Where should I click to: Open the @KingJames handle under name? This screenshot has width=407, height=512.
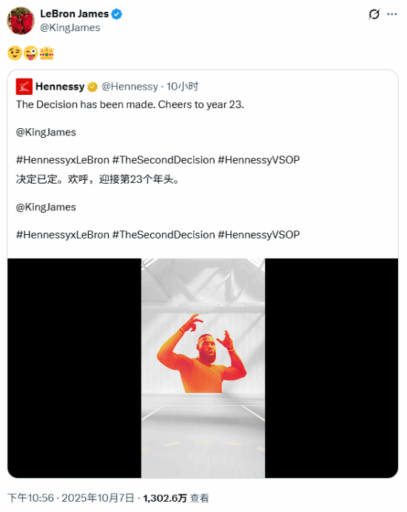click(70, 27)
